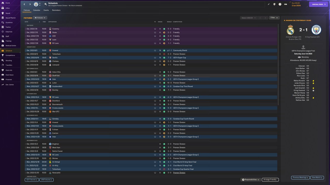330x185 pixels.
Task: Open the Club Vision screen
Action: (10, 75)
